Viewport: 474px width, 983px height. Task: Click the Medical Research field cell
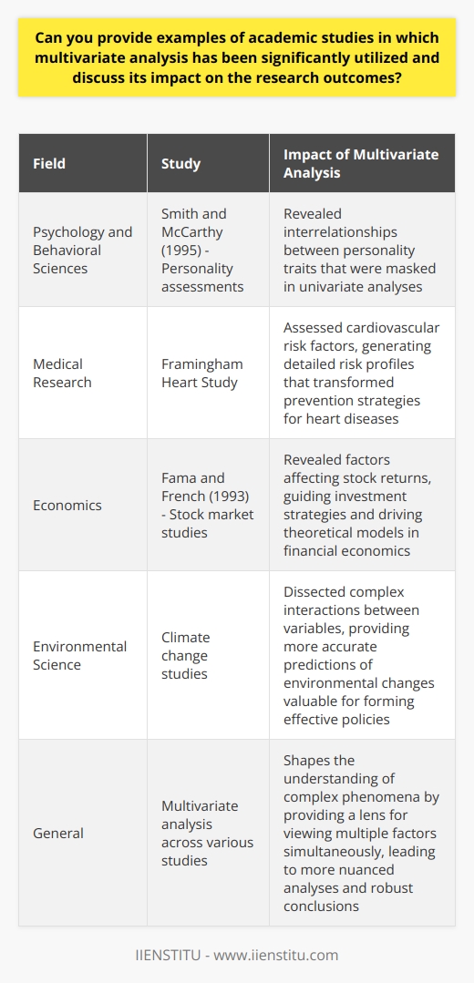tap(83, 372)
